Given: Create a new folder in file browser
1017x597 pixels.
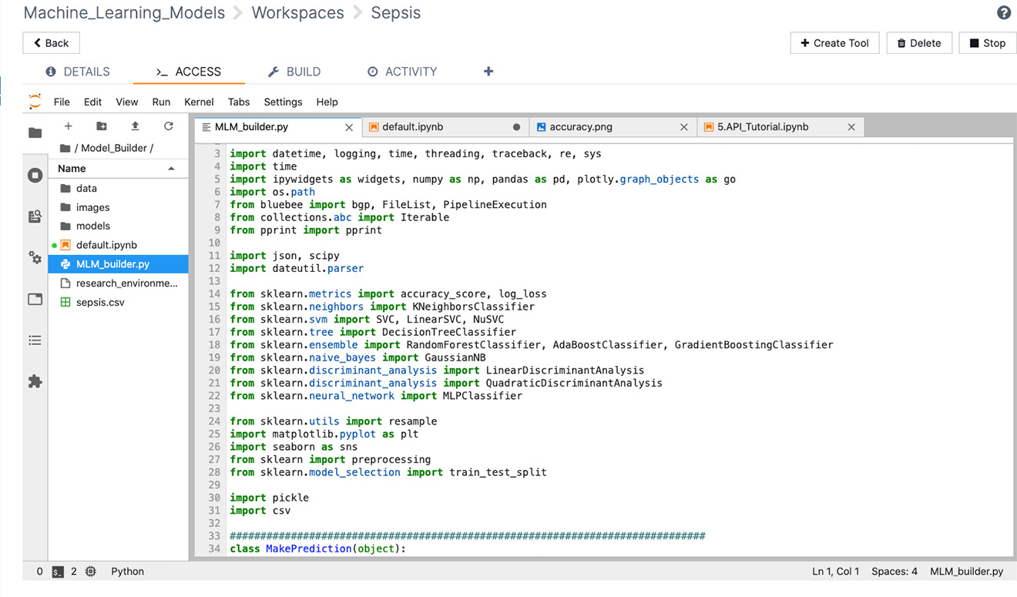Looking at the screenshot, I should click(x=102, y=126).
